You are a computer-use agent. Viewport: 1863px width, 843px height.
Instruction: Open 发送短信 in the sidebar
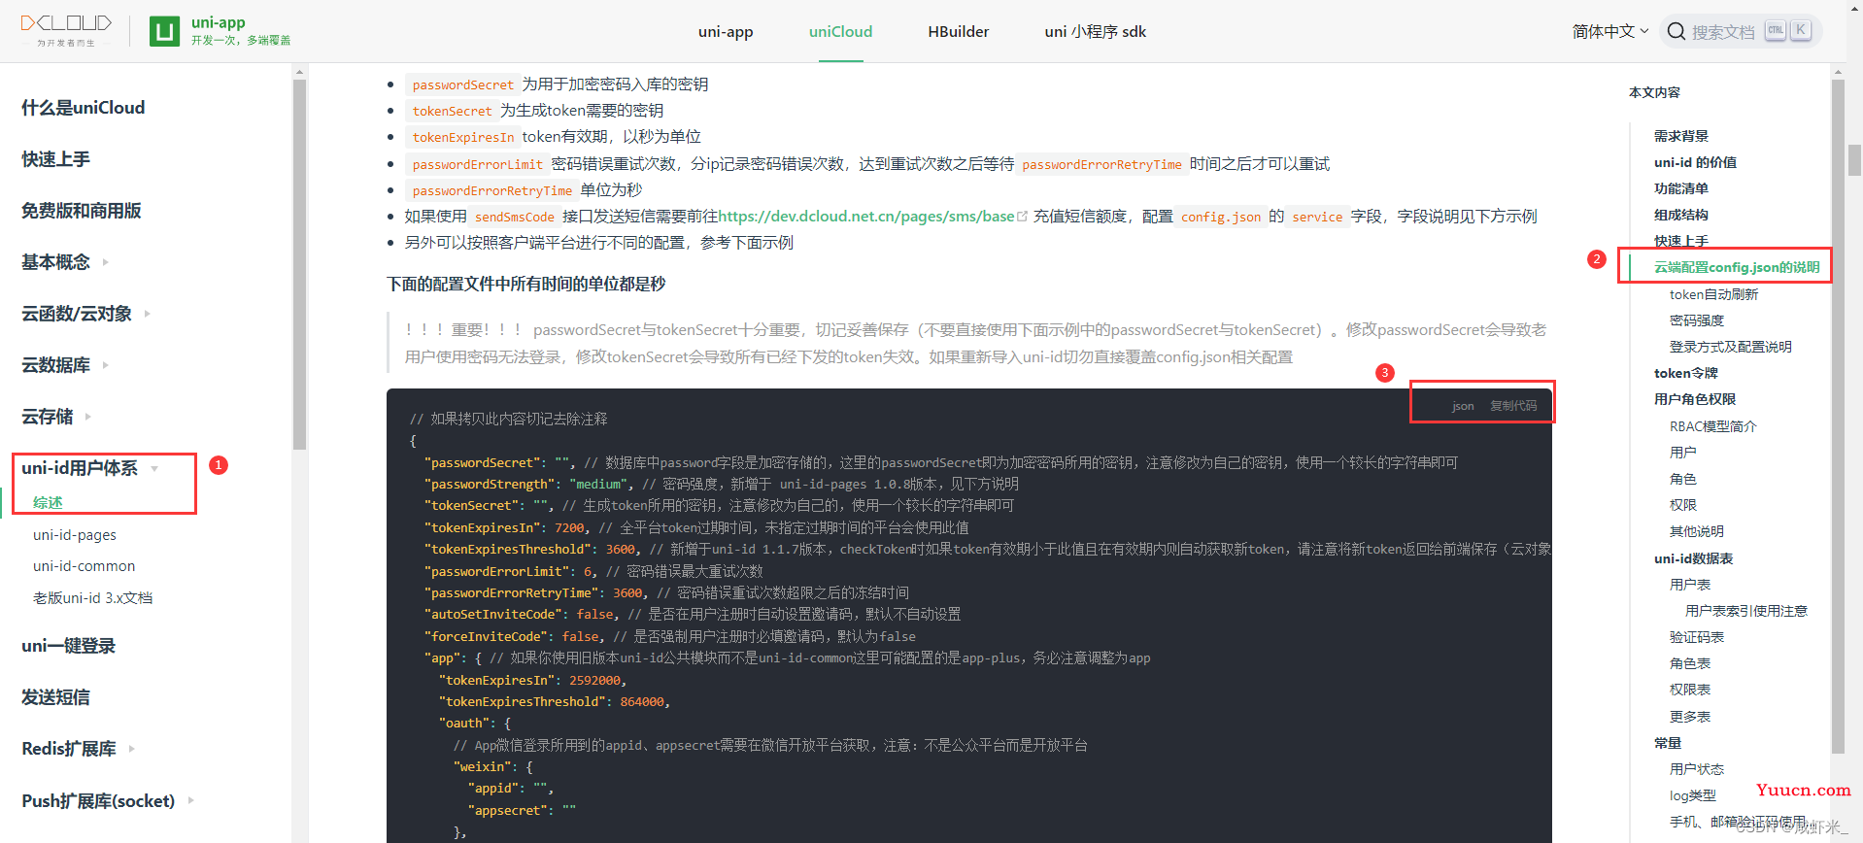(x=56, y=697)
